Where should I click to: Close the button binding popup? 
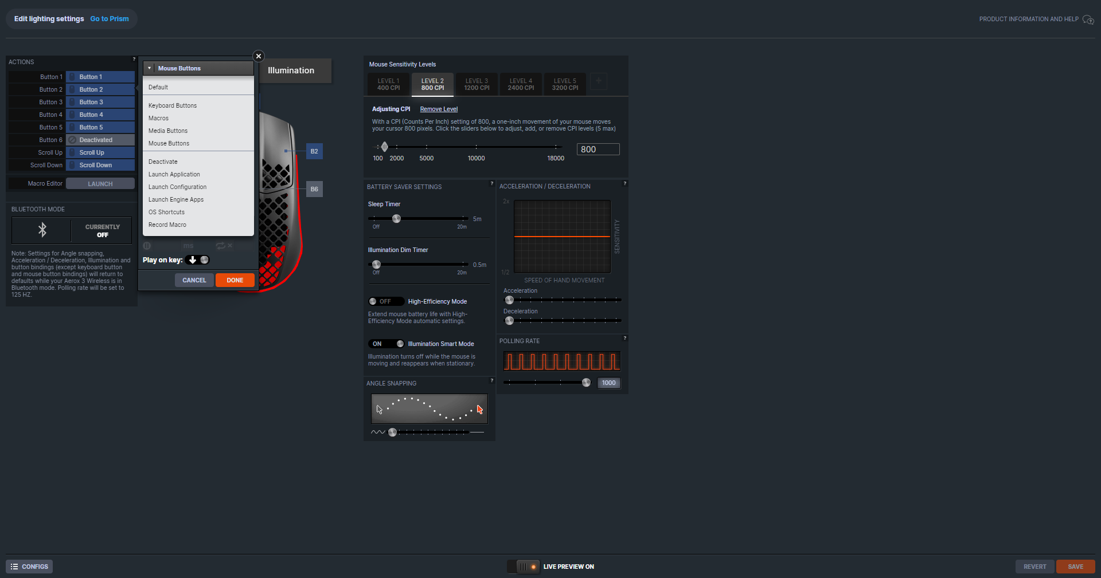coord(259,56)
